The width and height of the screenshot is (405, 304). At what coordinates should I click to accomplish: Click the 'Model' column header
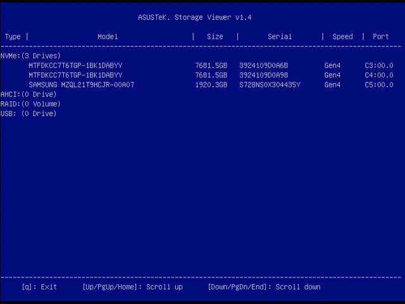(x=108, y=37)
